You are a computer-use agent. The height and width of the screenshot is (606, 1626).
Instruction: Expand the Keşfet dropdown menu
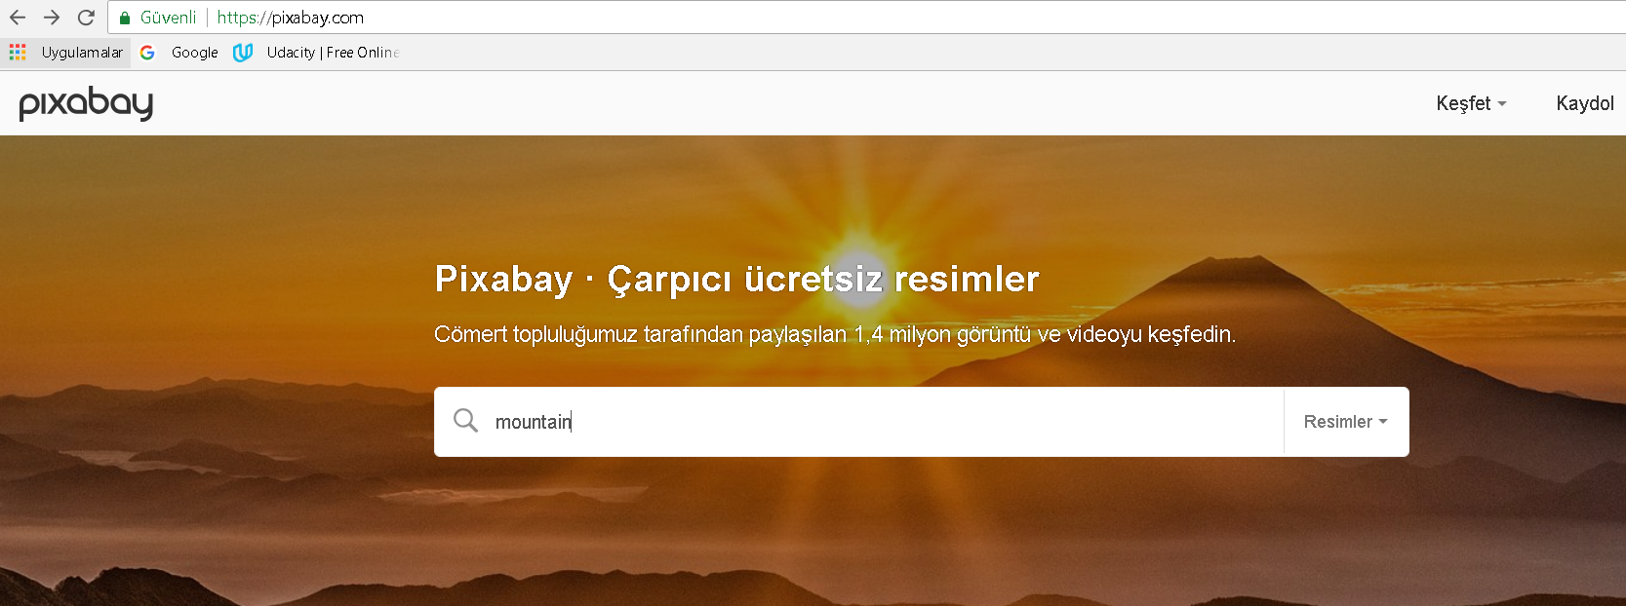coord(1471,103)
